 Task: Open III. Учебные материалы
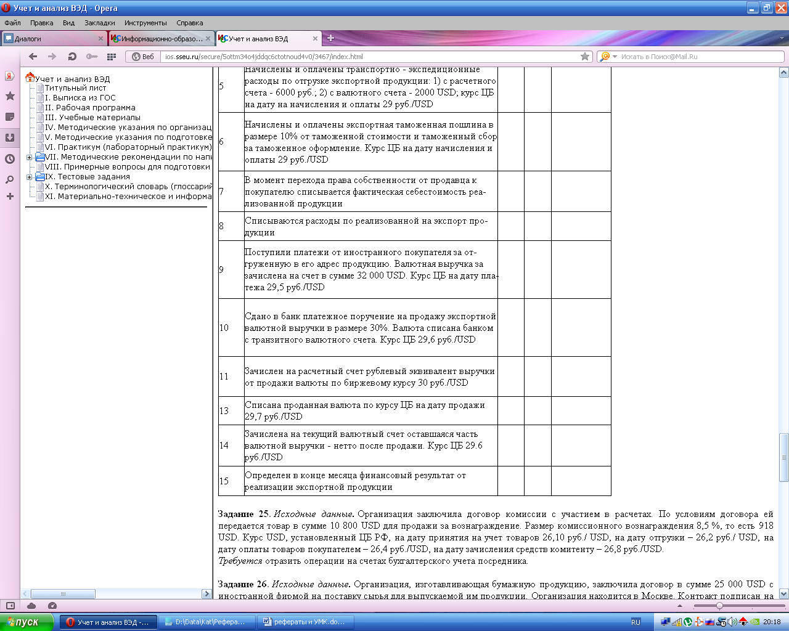click(x=92, y=118)
